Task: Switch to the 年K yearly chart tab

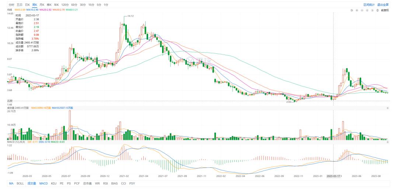Action: pos(56,5)
